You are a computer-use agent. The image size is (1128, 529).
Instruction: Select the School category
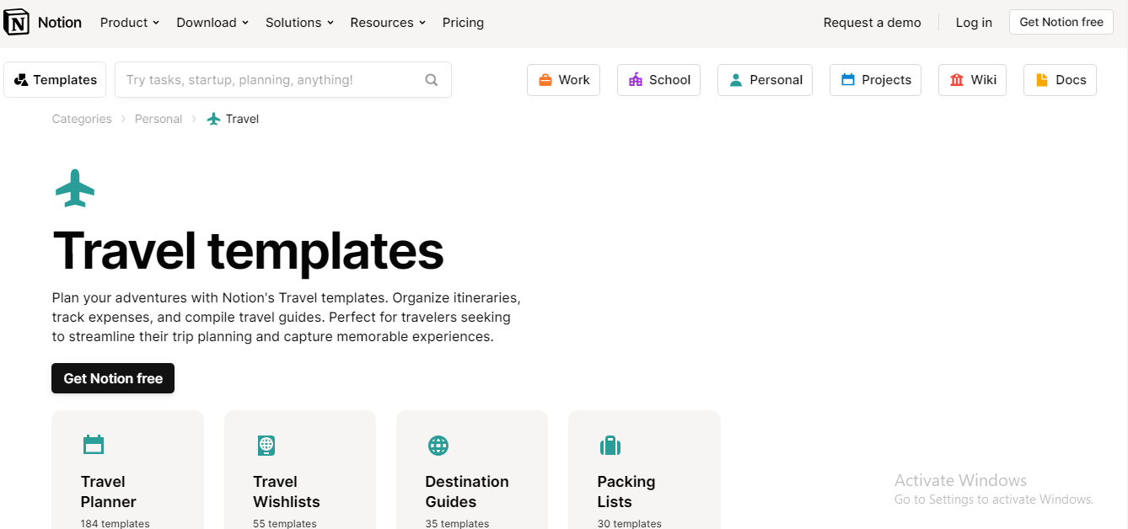[x=658, y=80]
